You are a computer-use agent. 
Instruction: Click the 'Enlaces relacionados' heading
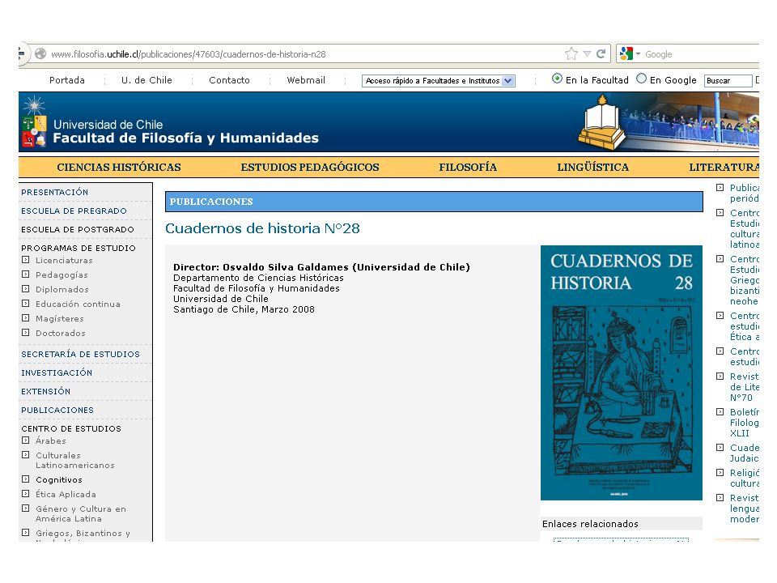(x=590, y=524)
